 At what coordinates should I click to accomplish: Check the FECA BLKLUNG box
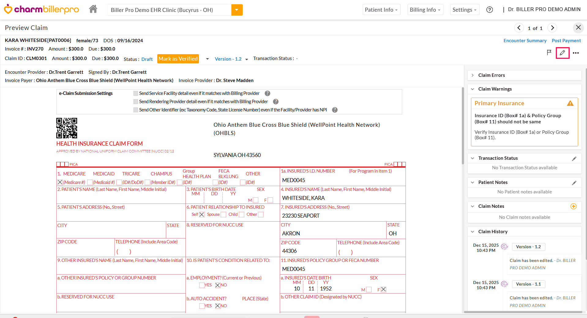coord(215,182)
